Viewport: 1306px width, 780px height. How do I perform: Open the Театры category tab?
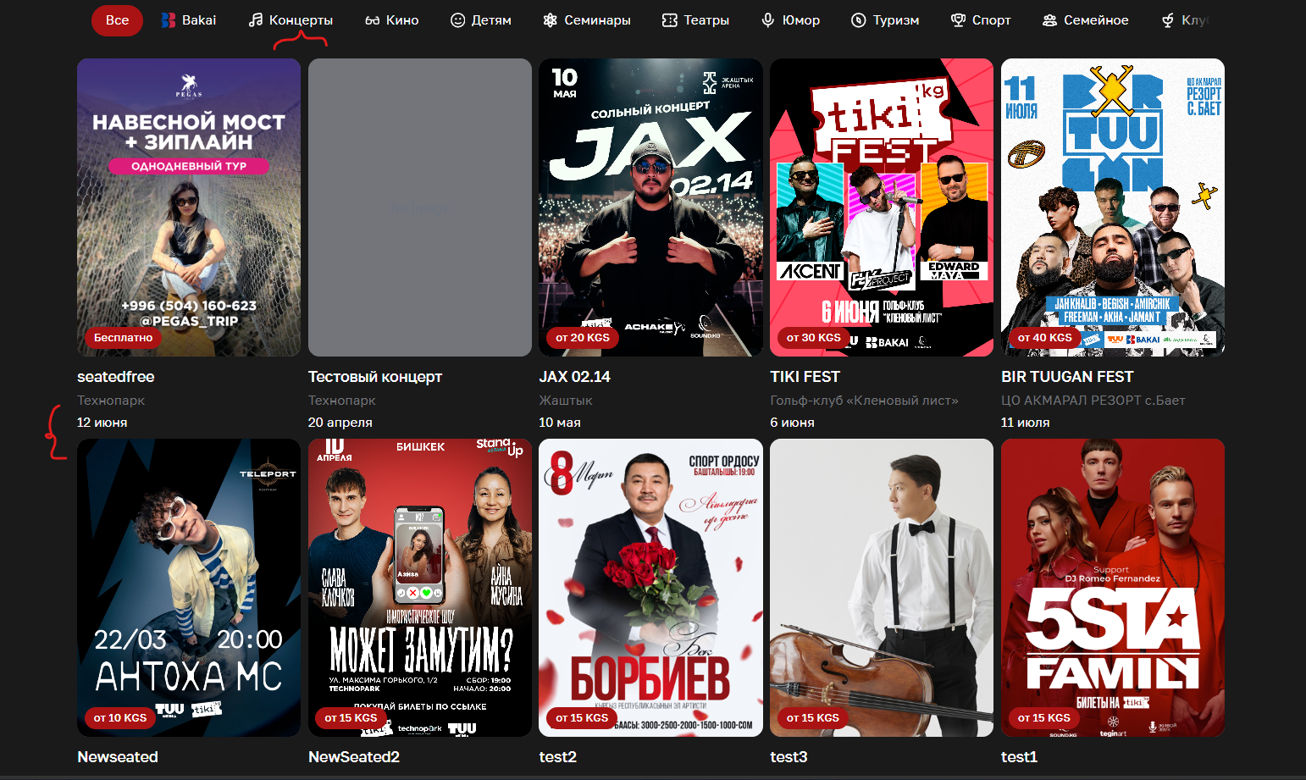point(695,20)
